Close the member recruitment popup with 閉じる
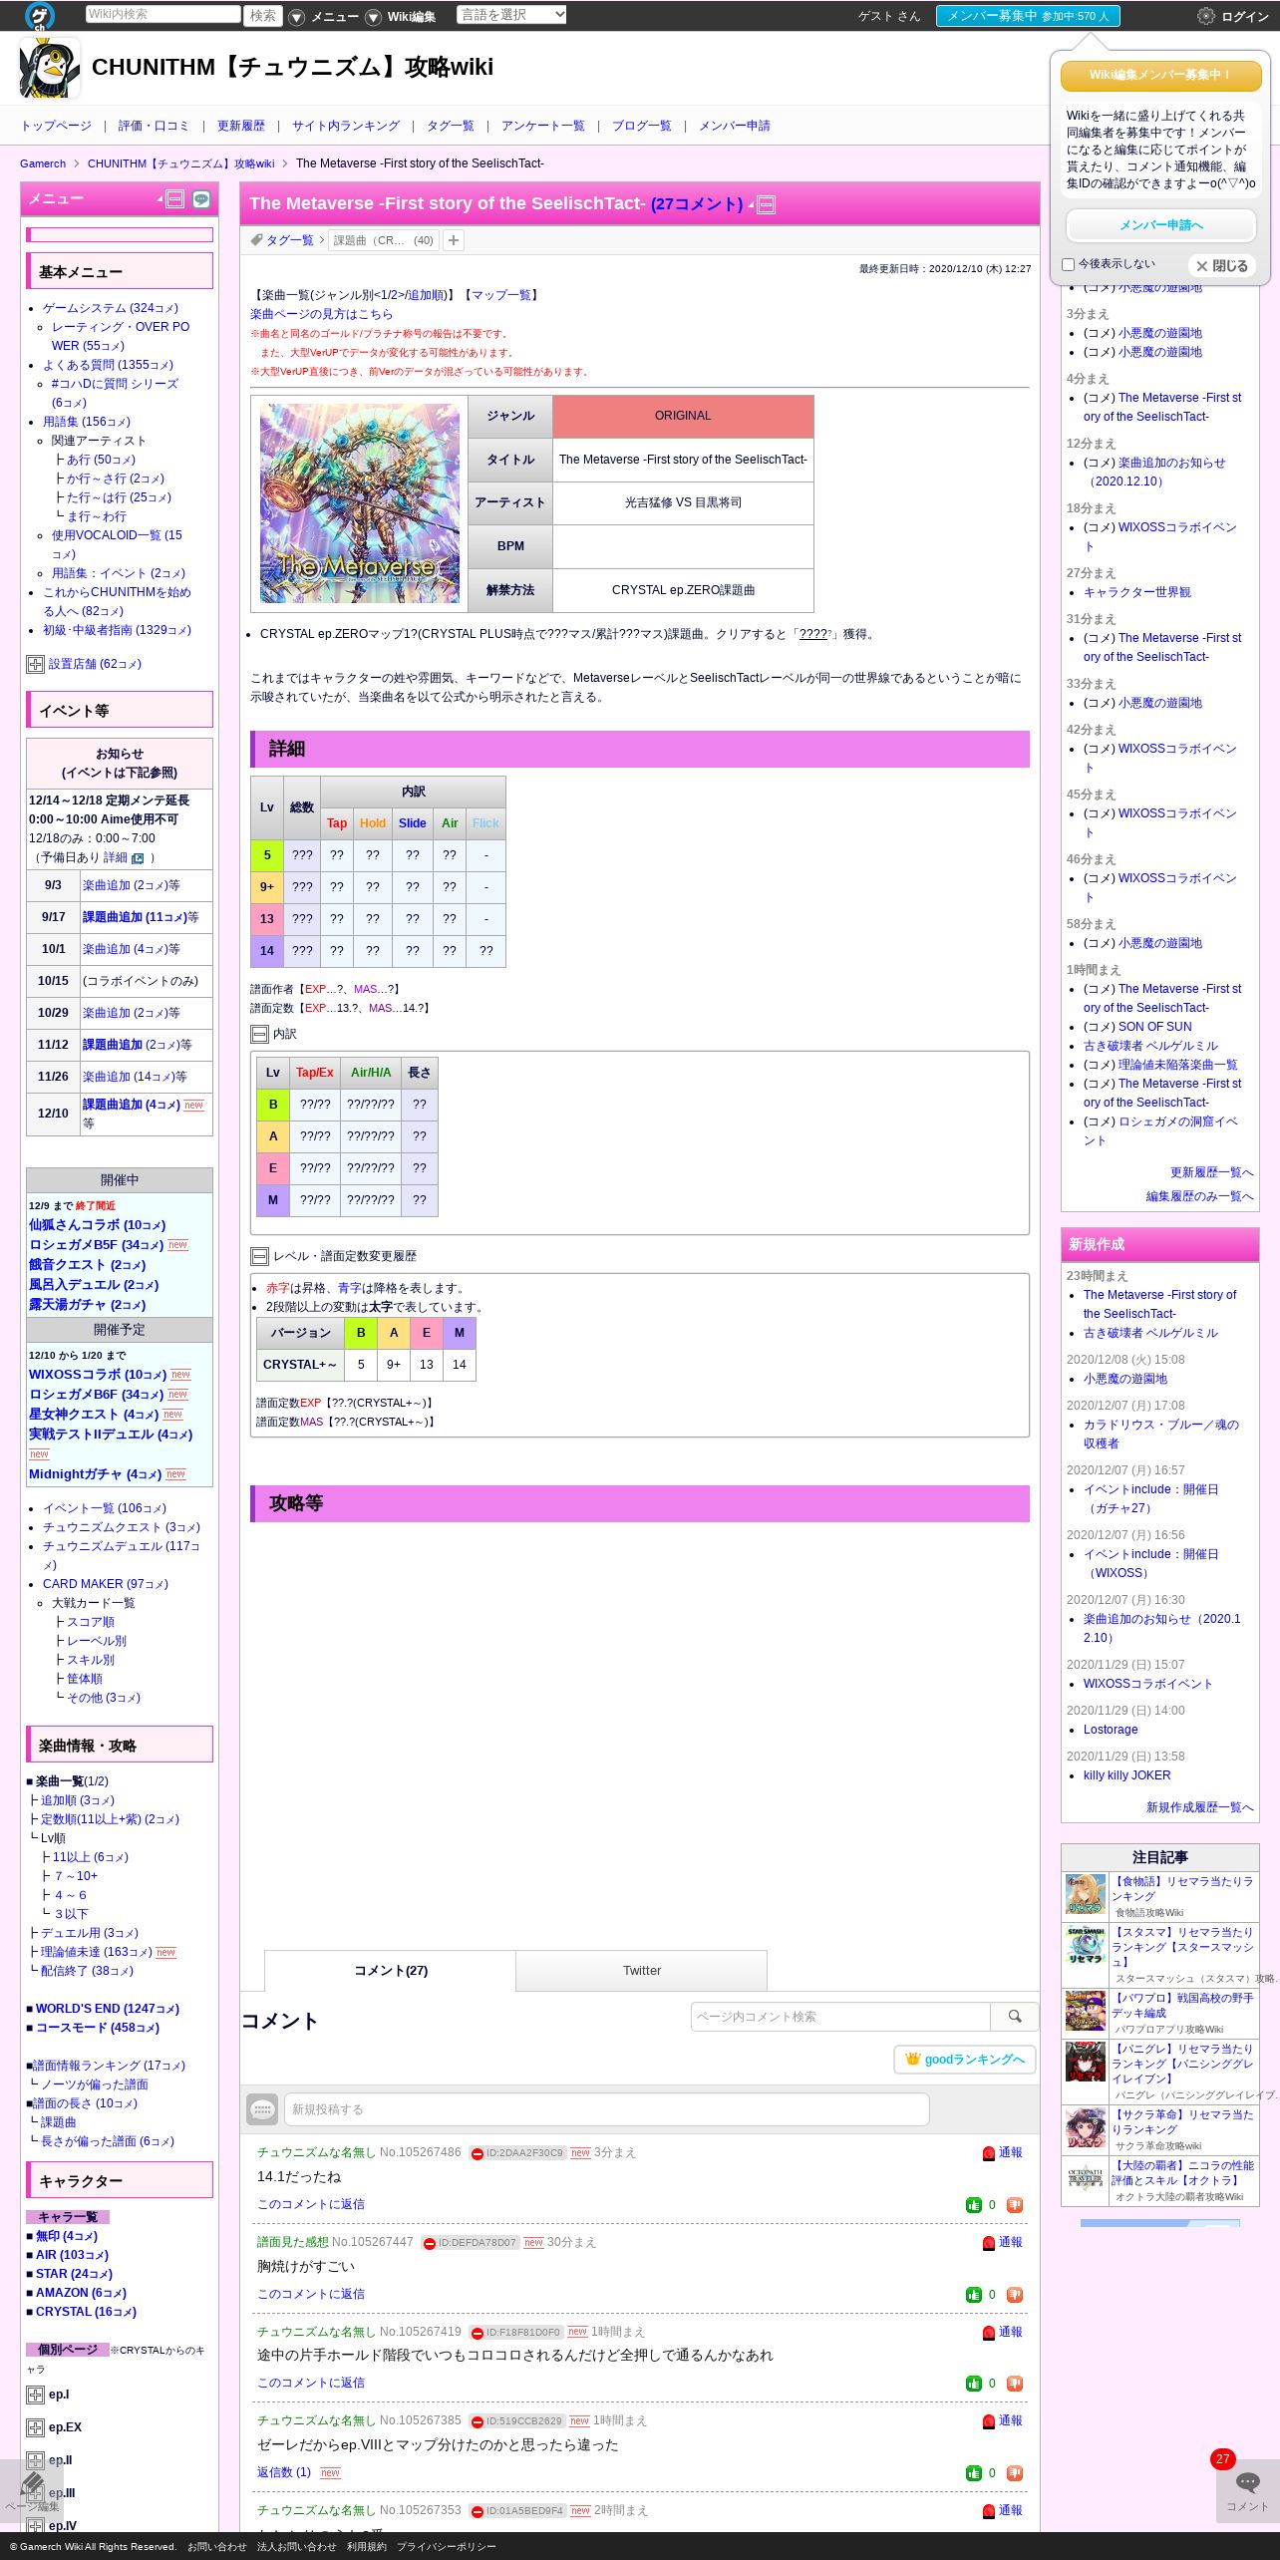 coord(1222,266)
